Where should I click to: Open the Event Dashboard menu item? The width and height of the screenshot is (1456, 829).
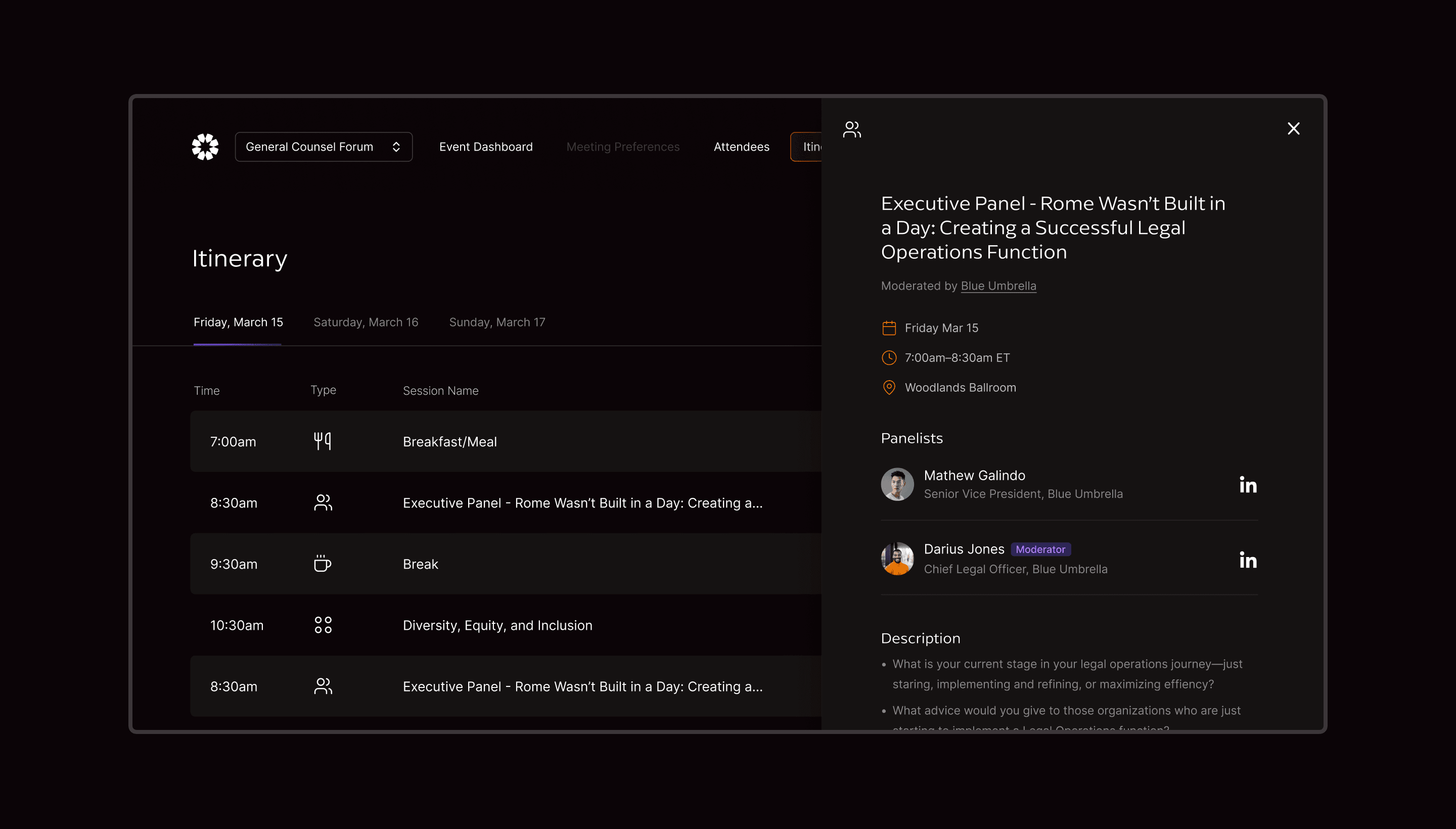click(x=486, y=147)
